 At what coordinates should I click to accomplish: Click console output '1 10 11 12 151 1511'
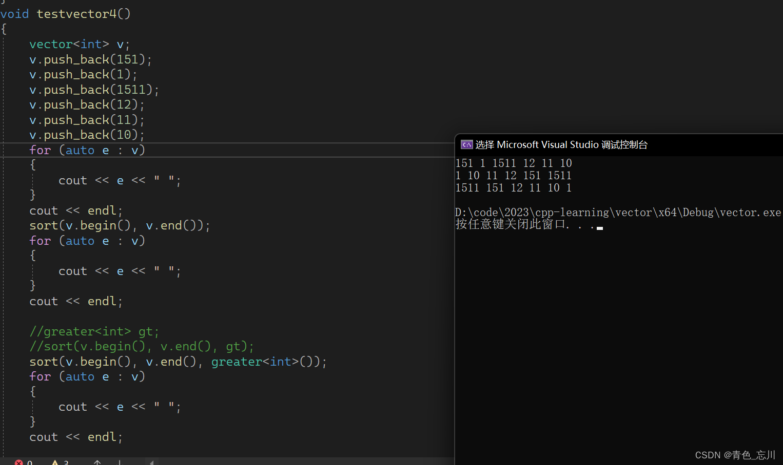tap(514, 176)
